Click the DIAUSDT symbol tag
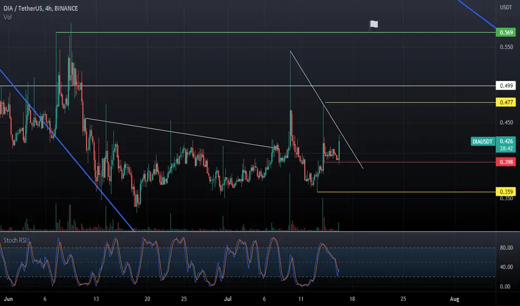 coord(483,141)
